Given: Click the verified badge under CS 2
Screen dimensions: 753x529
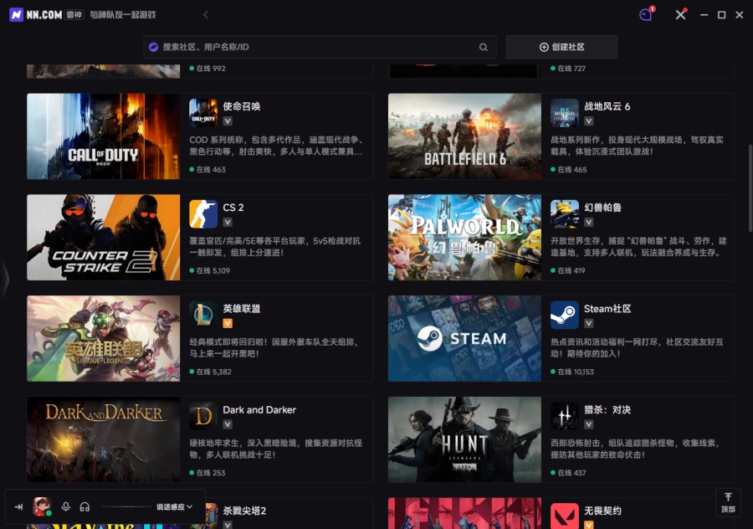Looking at the screenshot, I should click(x=228, y=222).
